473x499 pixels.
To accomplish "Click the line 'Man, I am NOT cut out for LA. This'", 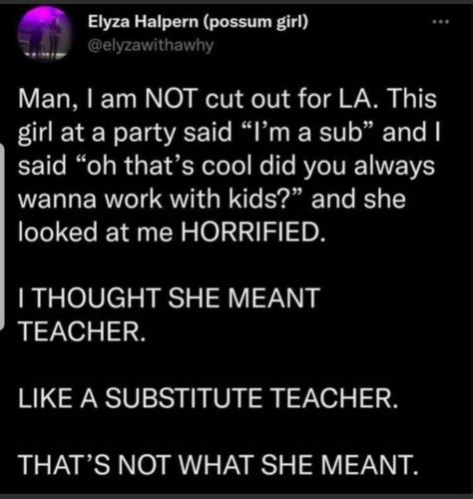I will tap(228, 99).
